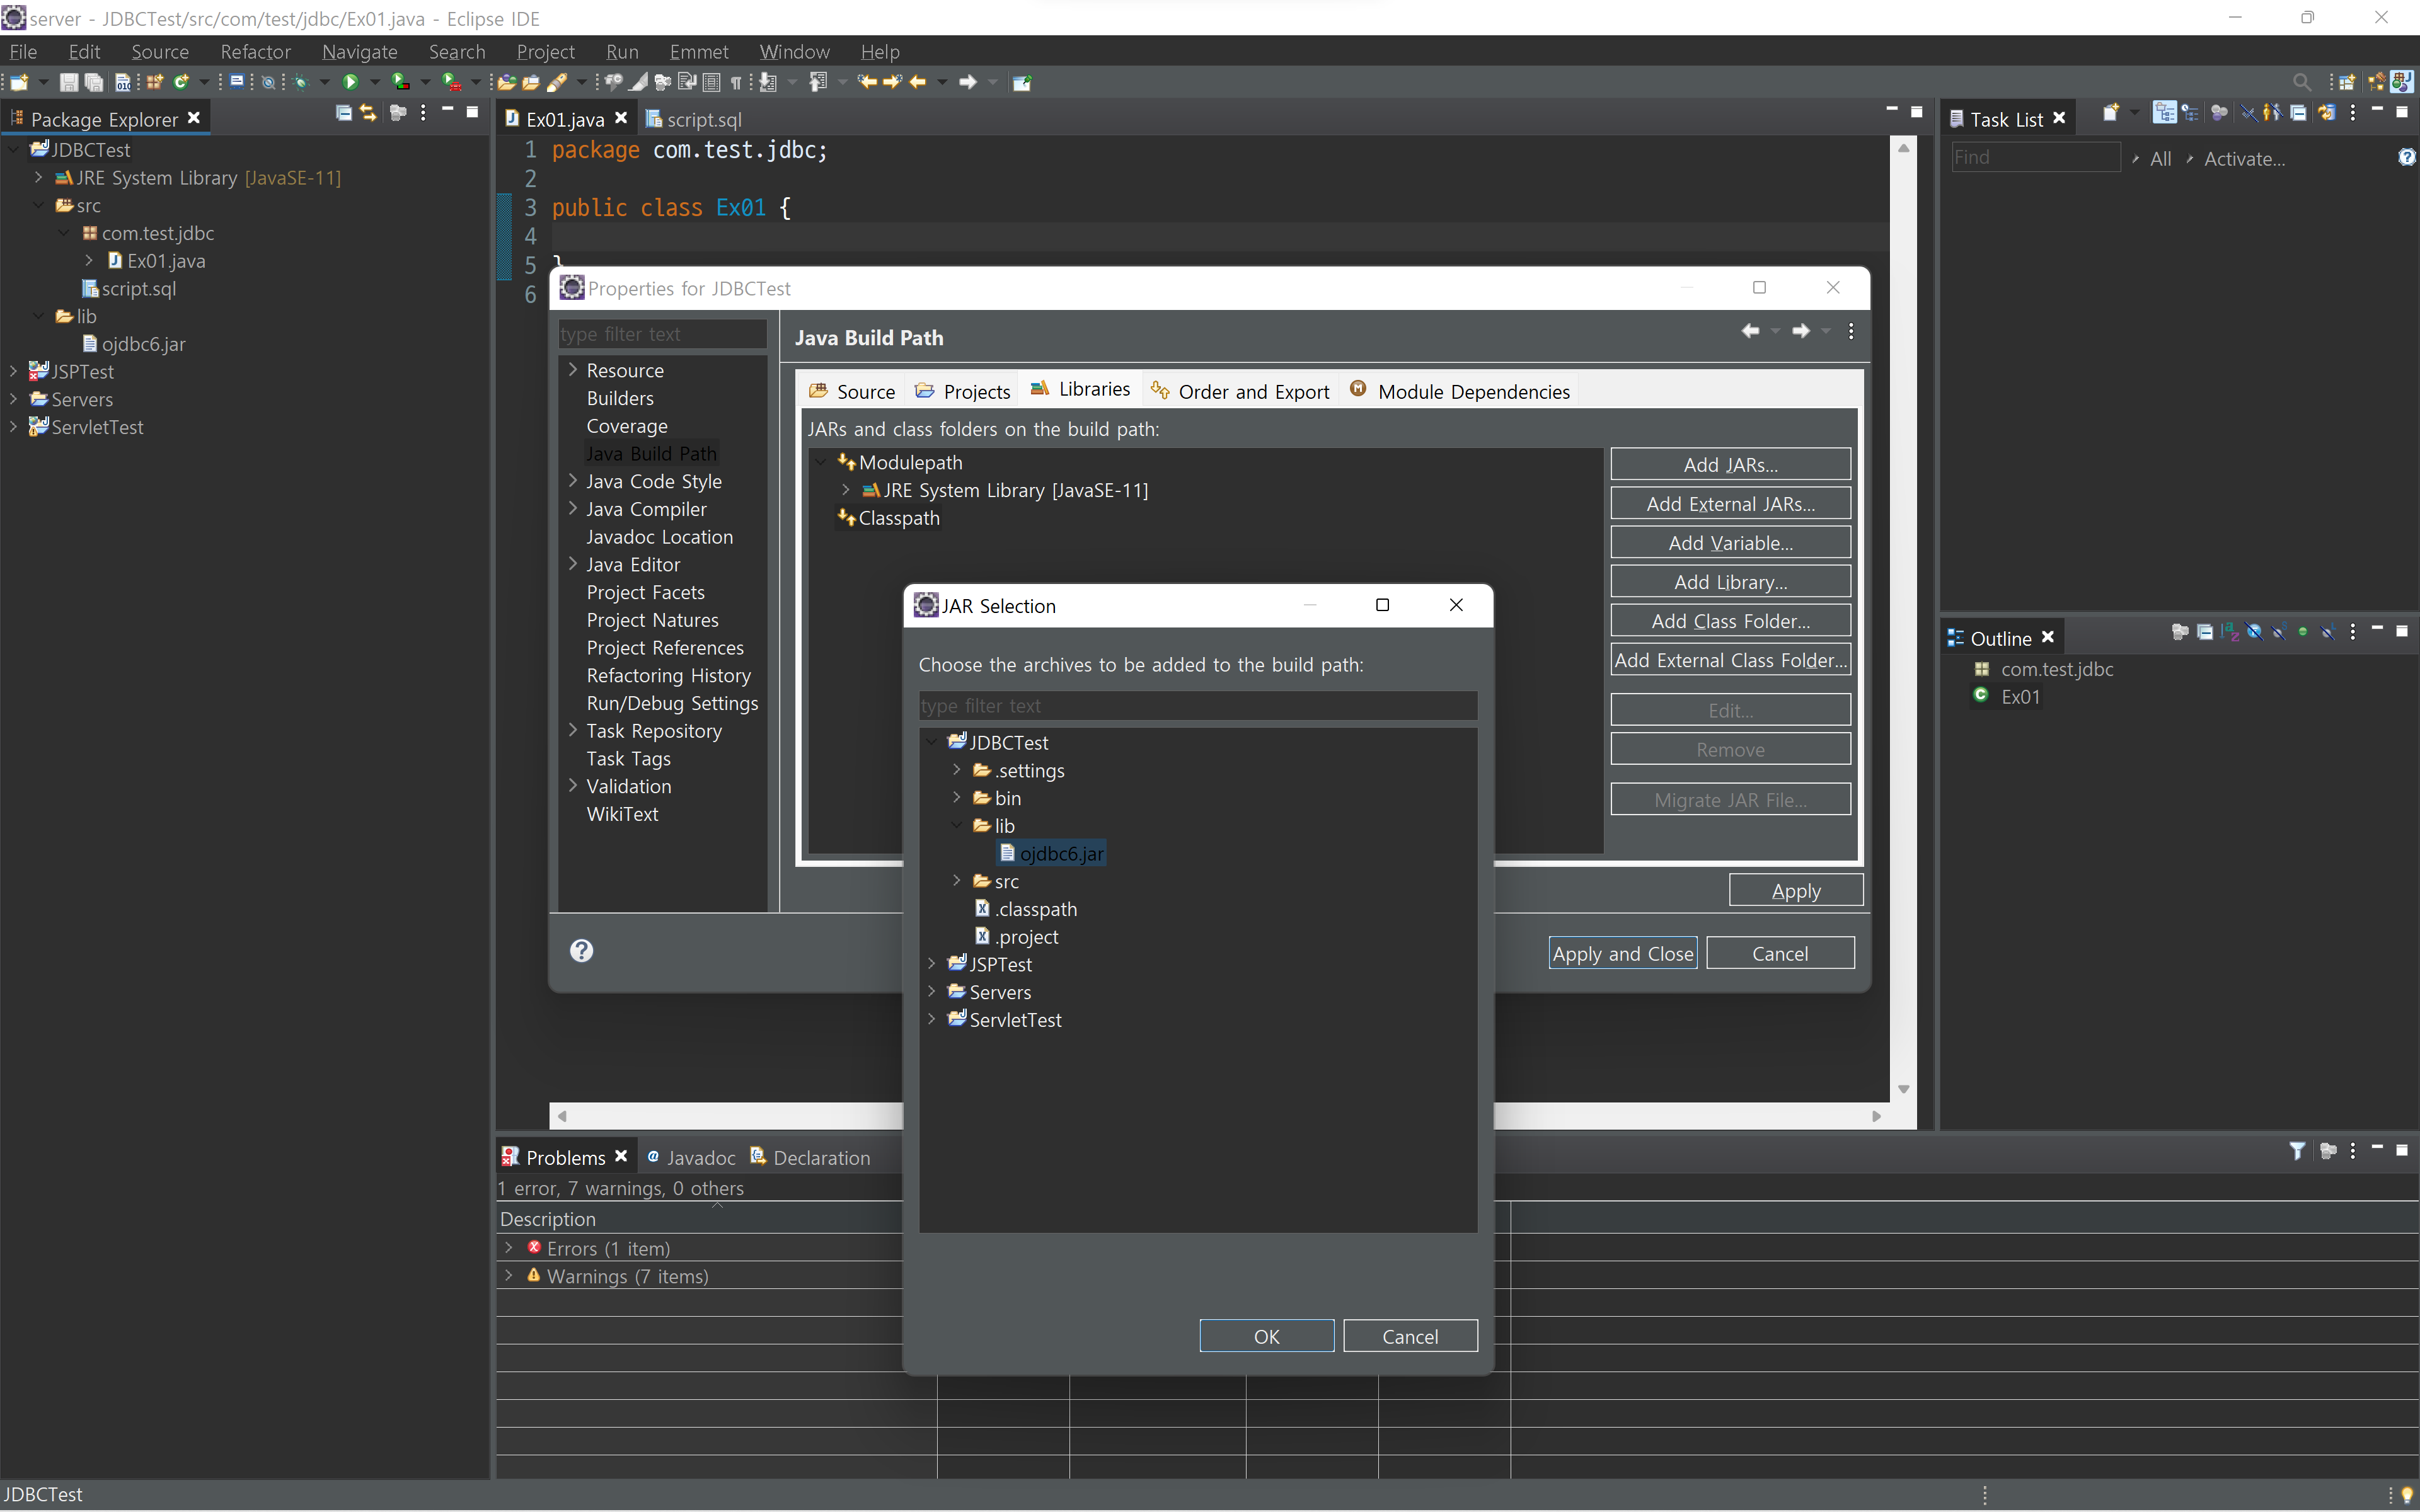Image resolution: width=2420 pixels, height=1512 pixels.
Task: Toggle alphabetical sort in Outline view
Action: coord(2230,632)
